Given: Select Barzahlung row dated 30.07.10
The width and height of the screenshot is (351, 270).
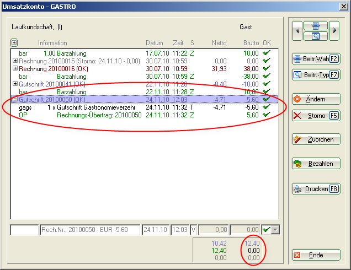Looking at the screenshot, I should tap(145, 77).
